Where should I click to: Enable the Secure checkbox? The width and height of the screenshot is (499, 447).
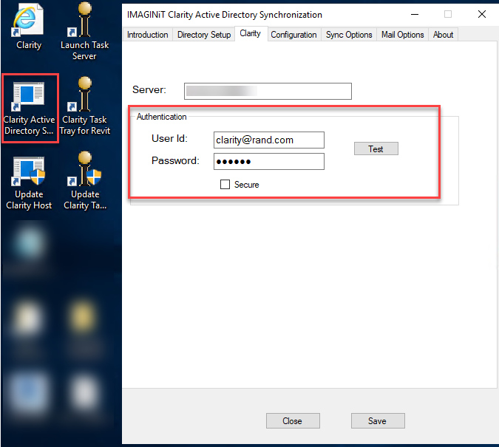[225, 185]
